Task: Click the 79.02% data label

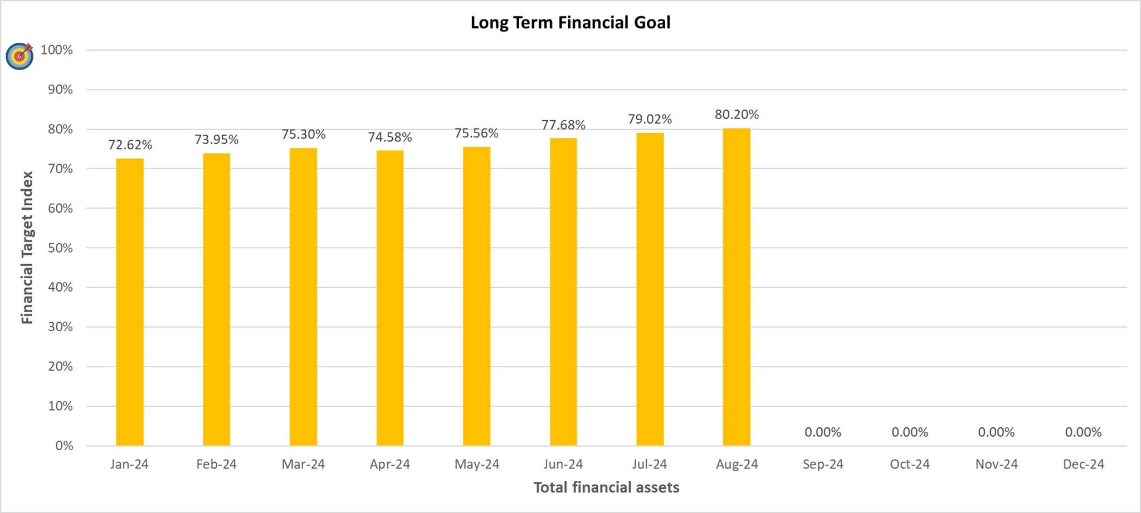Action: click(x=650, y=119)
